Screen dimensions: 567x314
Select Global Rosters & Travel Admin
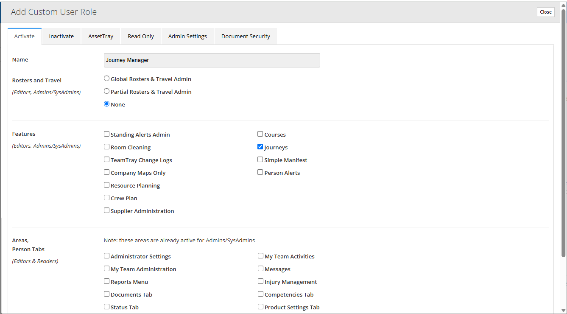pyautogui.click(x=106, y=78)
